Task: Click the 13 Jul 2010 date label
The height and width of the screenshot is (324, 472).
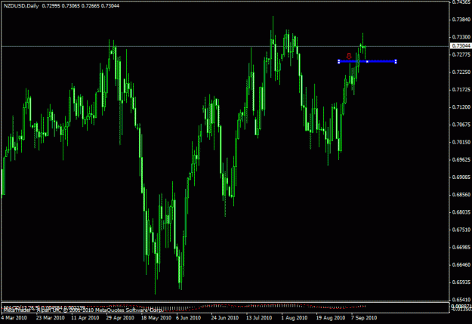Action: (x=259, y=318)
